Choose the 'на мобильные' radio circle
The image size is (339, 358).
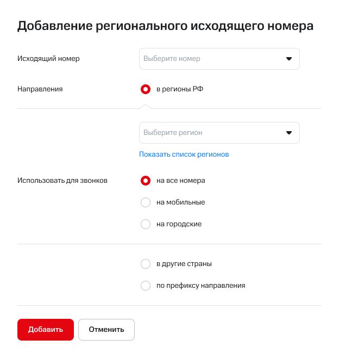tap(145, 202)
